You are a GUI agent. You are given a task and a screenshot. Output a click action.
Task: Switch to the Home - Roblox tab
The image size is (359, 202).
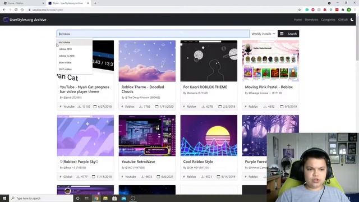pos(23,3)
